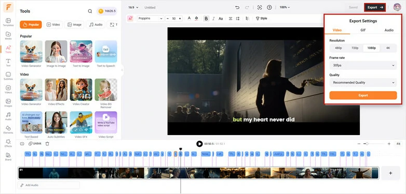This screenshot has height=194, width=406.
Task: Select 4K resolution
Action: tap(388, 48)
